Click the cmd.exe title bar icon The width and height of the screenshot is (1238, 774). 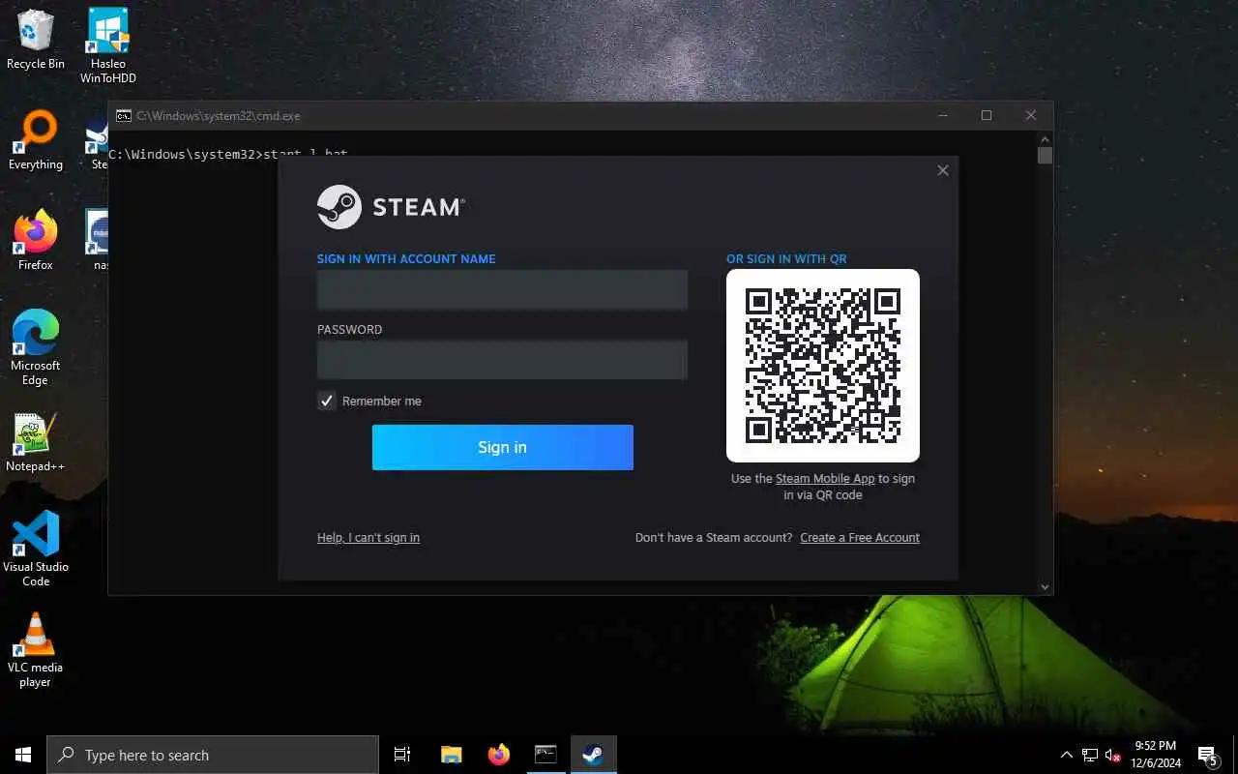(x=124, y=115)
